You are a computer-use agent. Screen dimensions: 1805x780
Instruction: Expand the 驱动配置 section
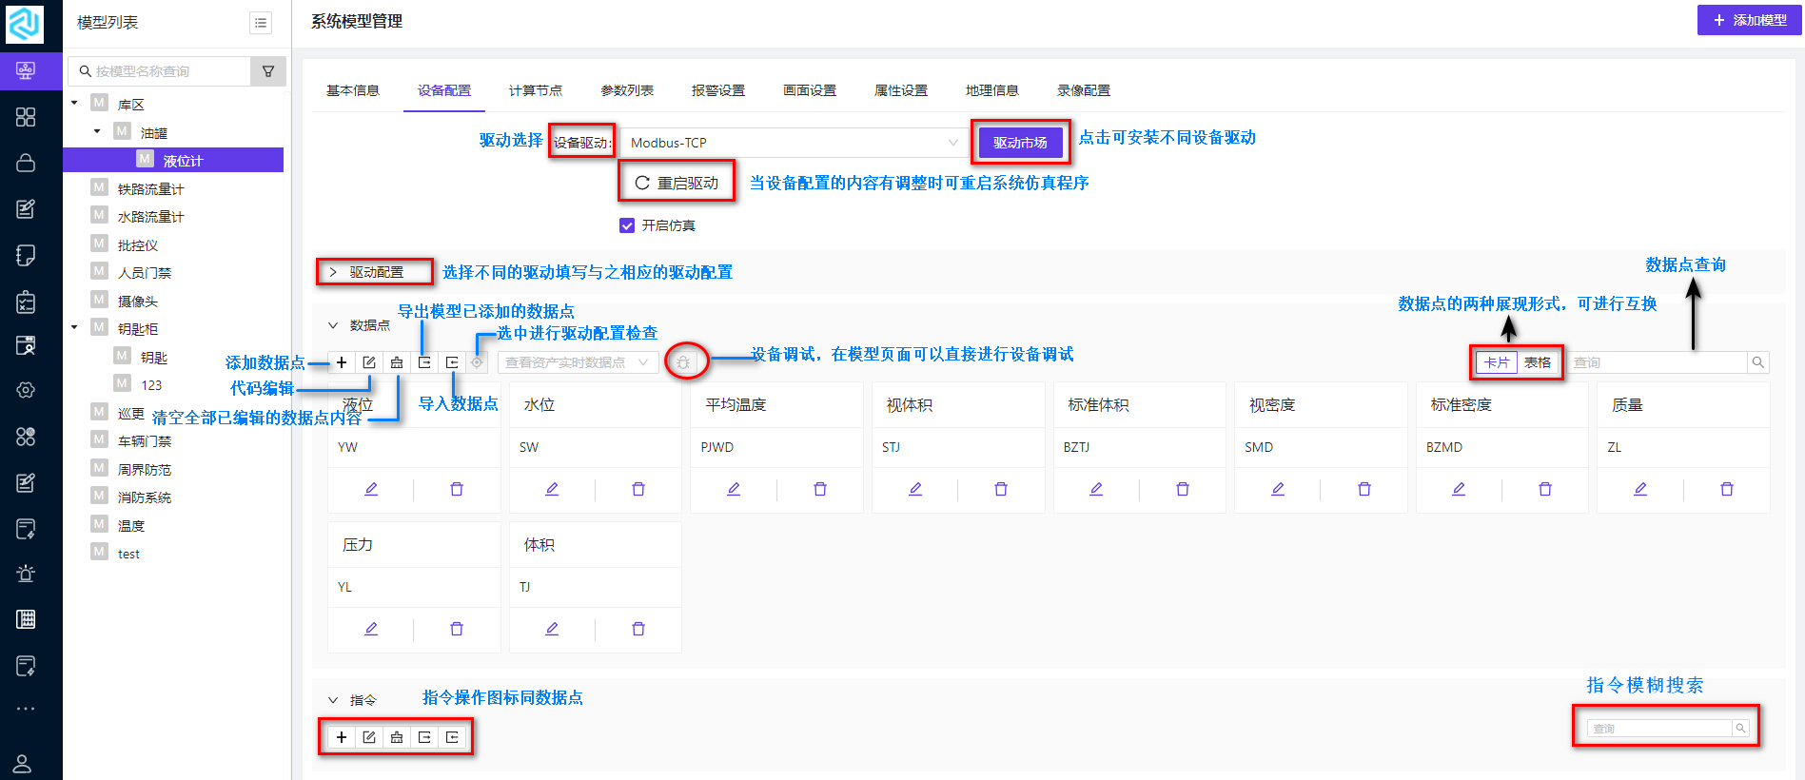(x=333, y=272)
